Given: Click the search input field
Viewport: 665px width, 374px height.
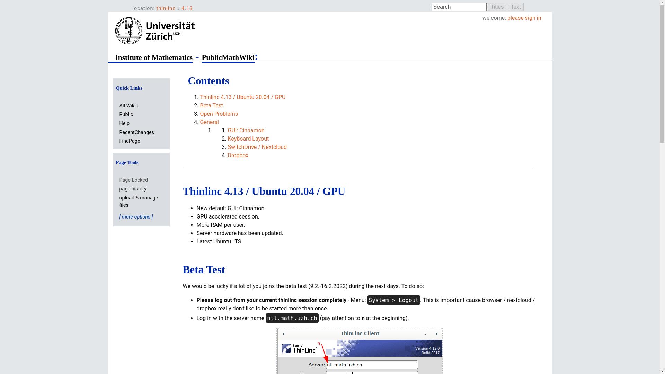Looking at the screenshot, I should 459,7.
